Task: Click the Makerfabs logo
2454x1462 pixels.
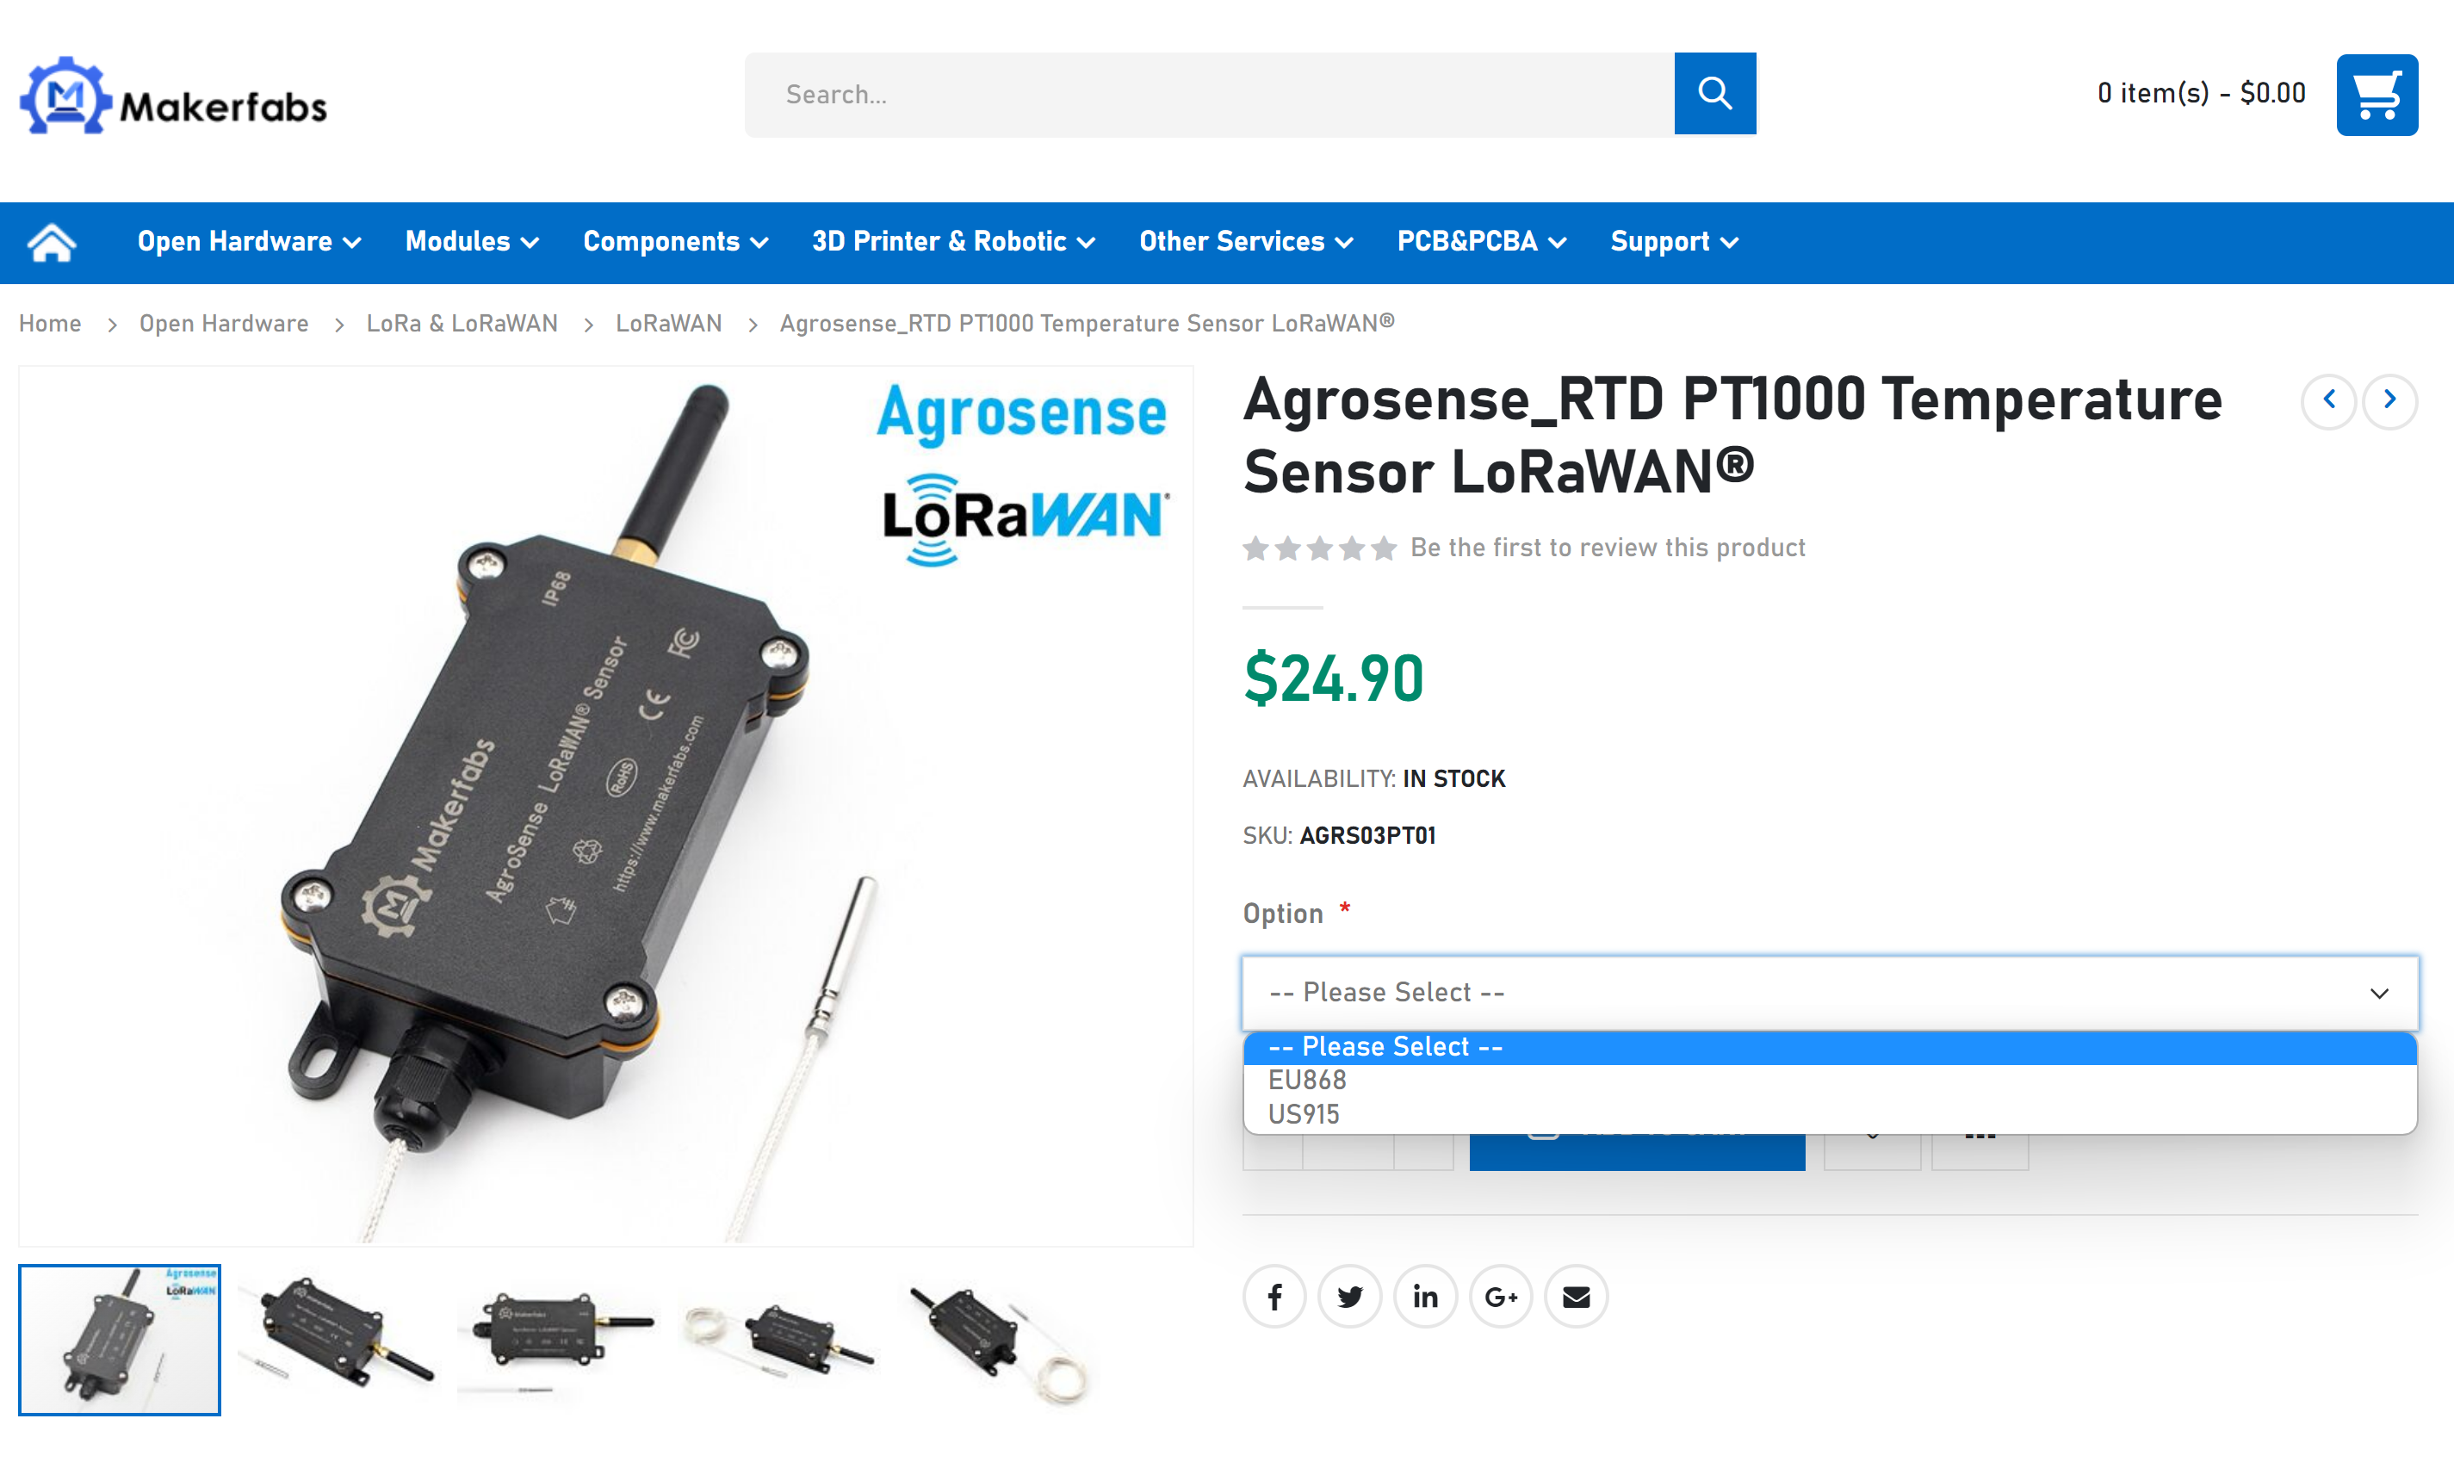Action: pos(173,96)
